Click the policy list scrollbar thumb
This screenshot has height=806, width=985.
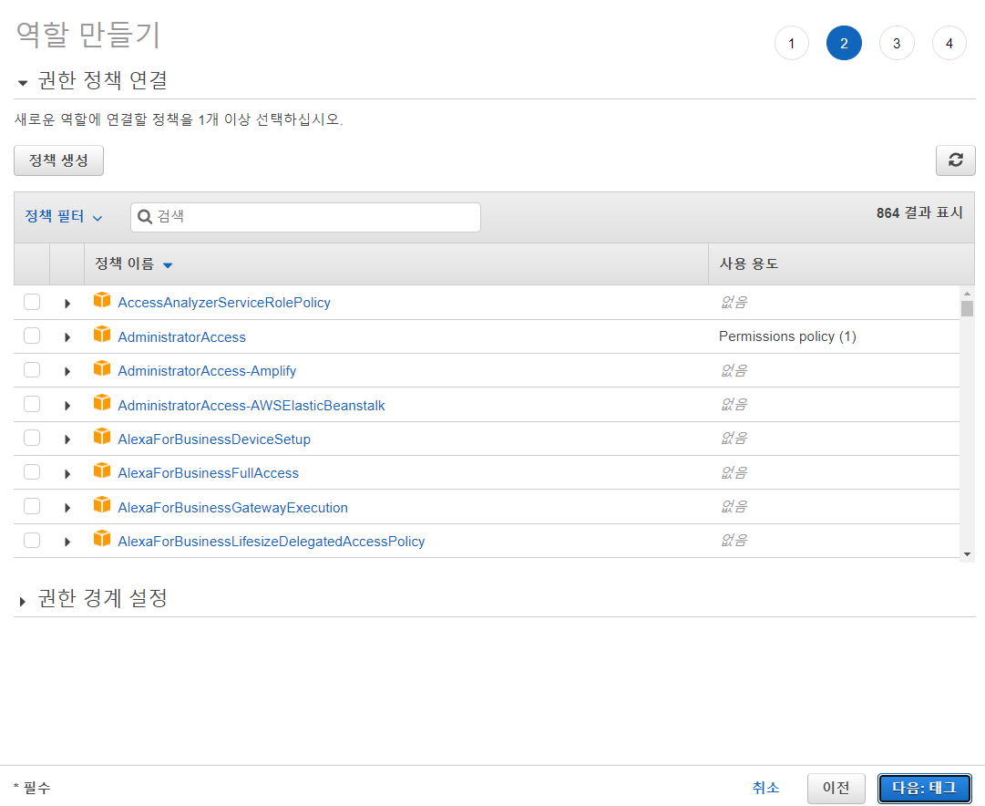tap(967, 308)
